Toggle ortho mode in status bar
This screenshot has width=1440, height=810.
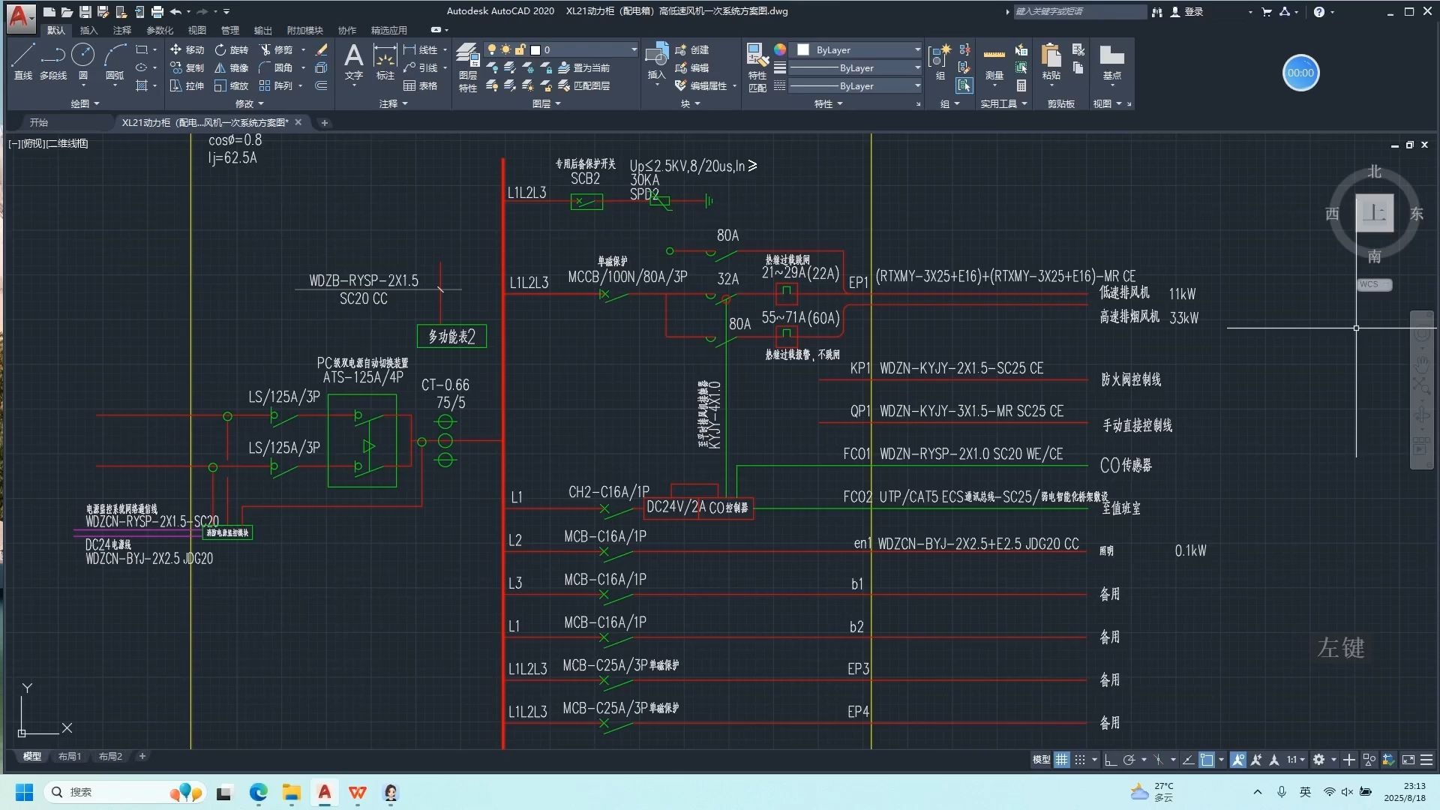pyautogui.click(x=1111, y=760)
